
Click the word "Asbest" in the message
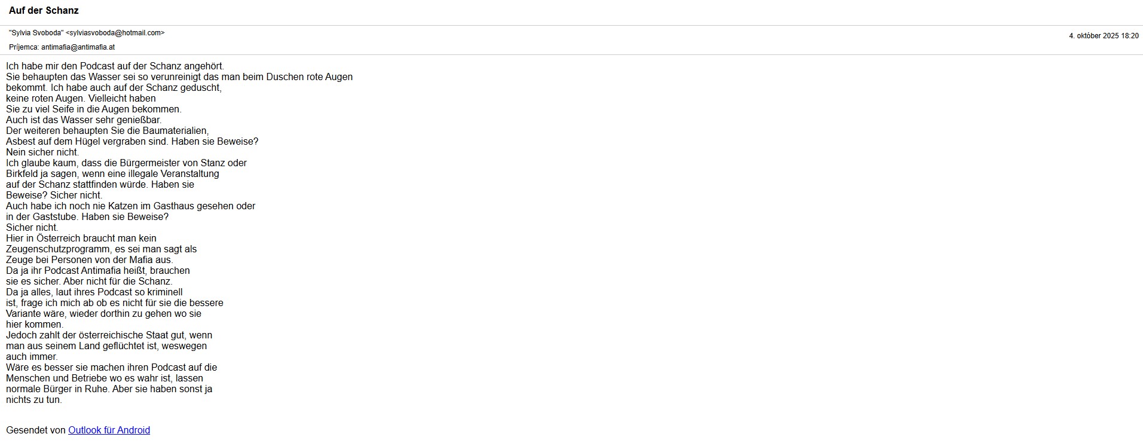[20, 142]
